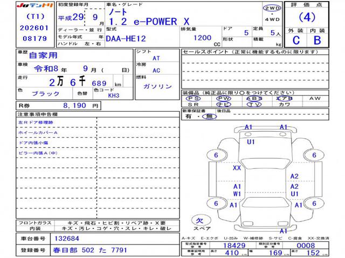345x258 pixels.
Task: Select note ドア内張小傷
Action: point(33,143)
